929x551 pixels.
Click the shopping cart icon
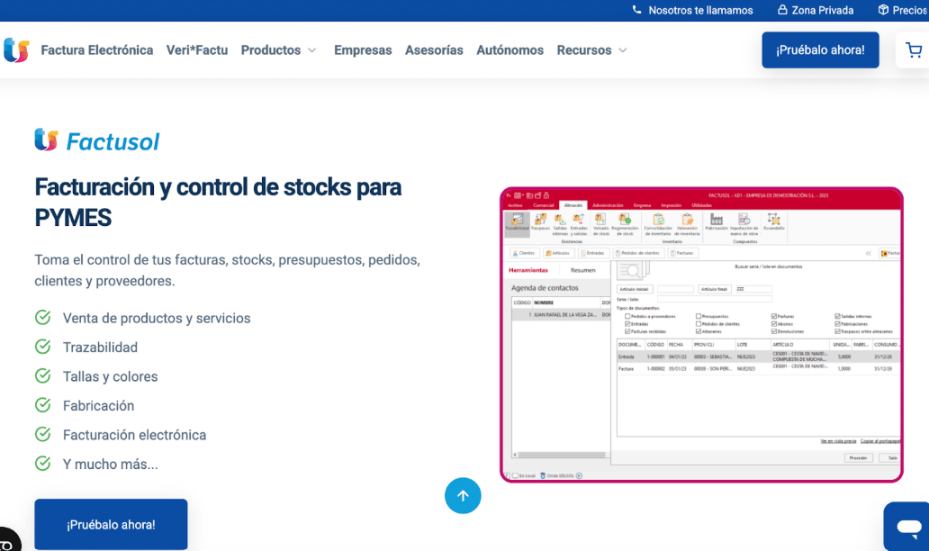(x=913, y=50)
